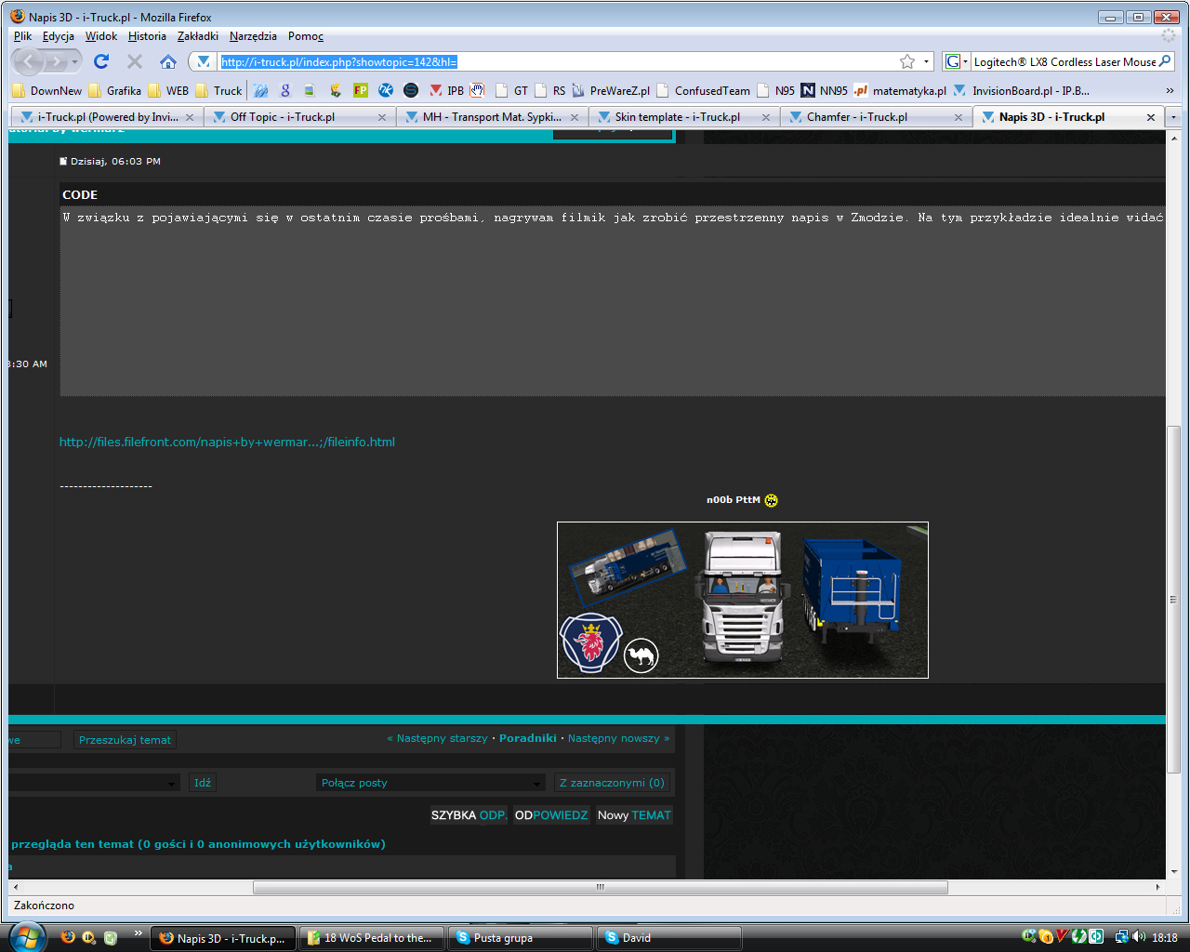
Task: Open the files.filefront.com download link
Action: tap(227, 442)
